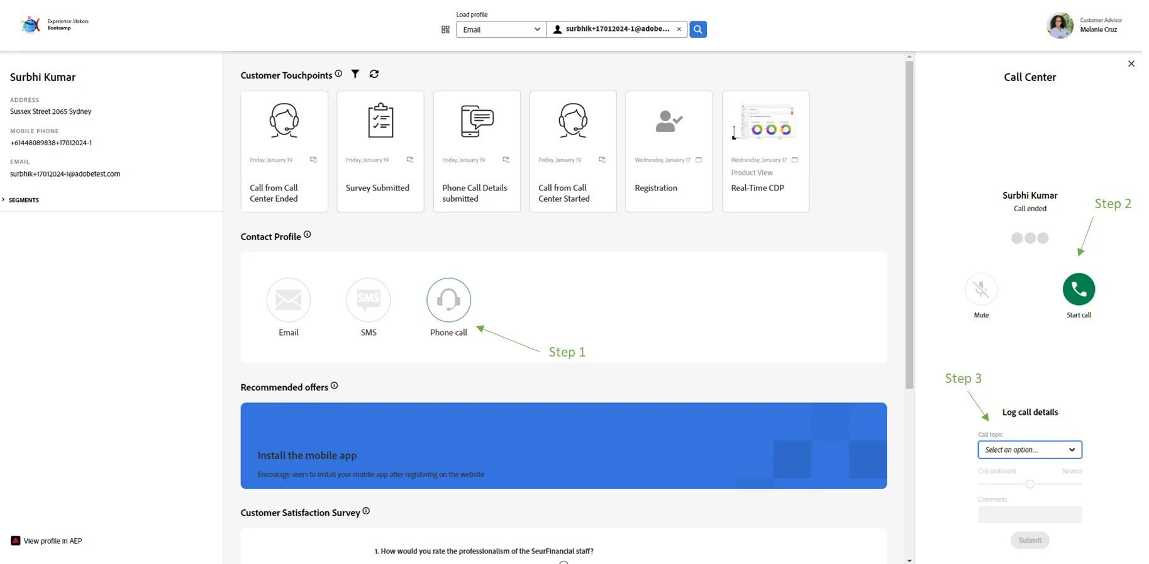The image size is (1149, 564).
Task: Open the Phone Call Details submitted card
Action: point(477,152)
